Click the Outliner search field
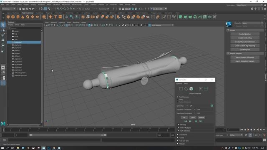Screen dimensions: 267x150 [x=26, y=28]
